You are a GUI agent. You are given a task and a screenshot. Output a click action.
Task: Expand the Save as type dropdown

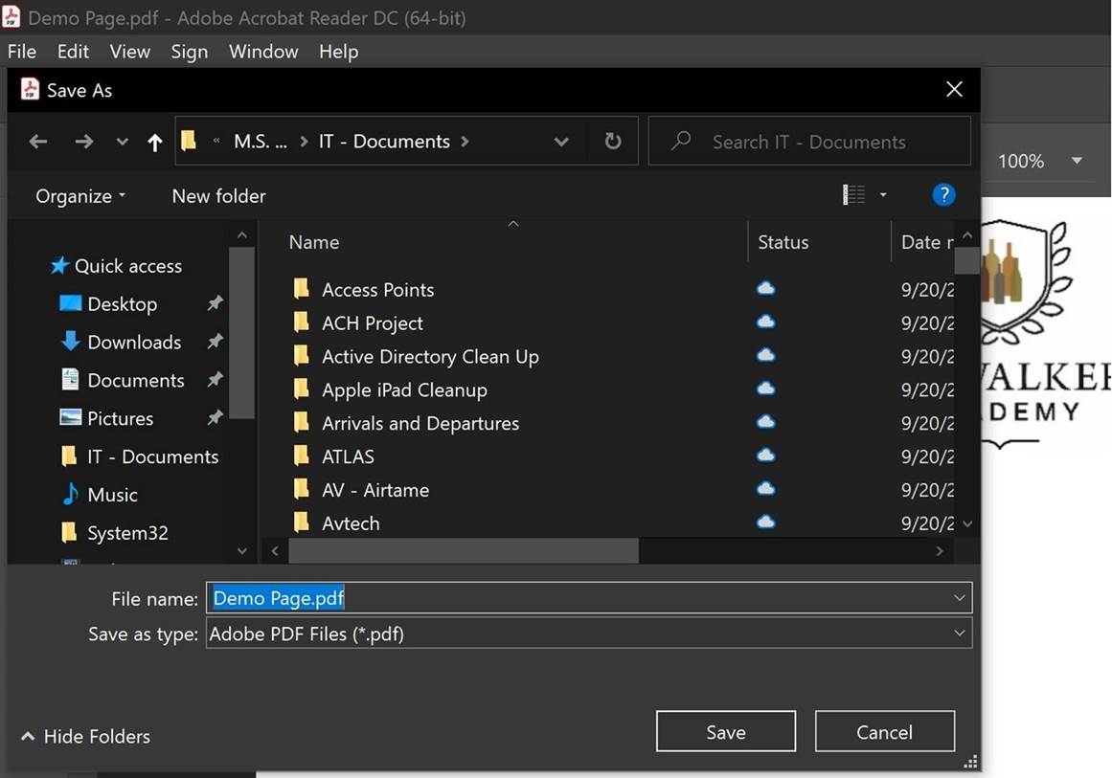tap(959, 633)
